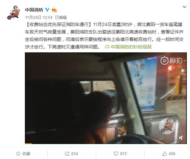Image resolution: width=190 pixels, height=159 pixels.
Task: Open the post options chevron menu
Action: [184, 7]
